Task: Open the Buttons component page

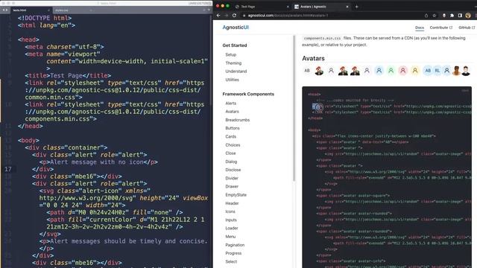Action: (233, 128)
